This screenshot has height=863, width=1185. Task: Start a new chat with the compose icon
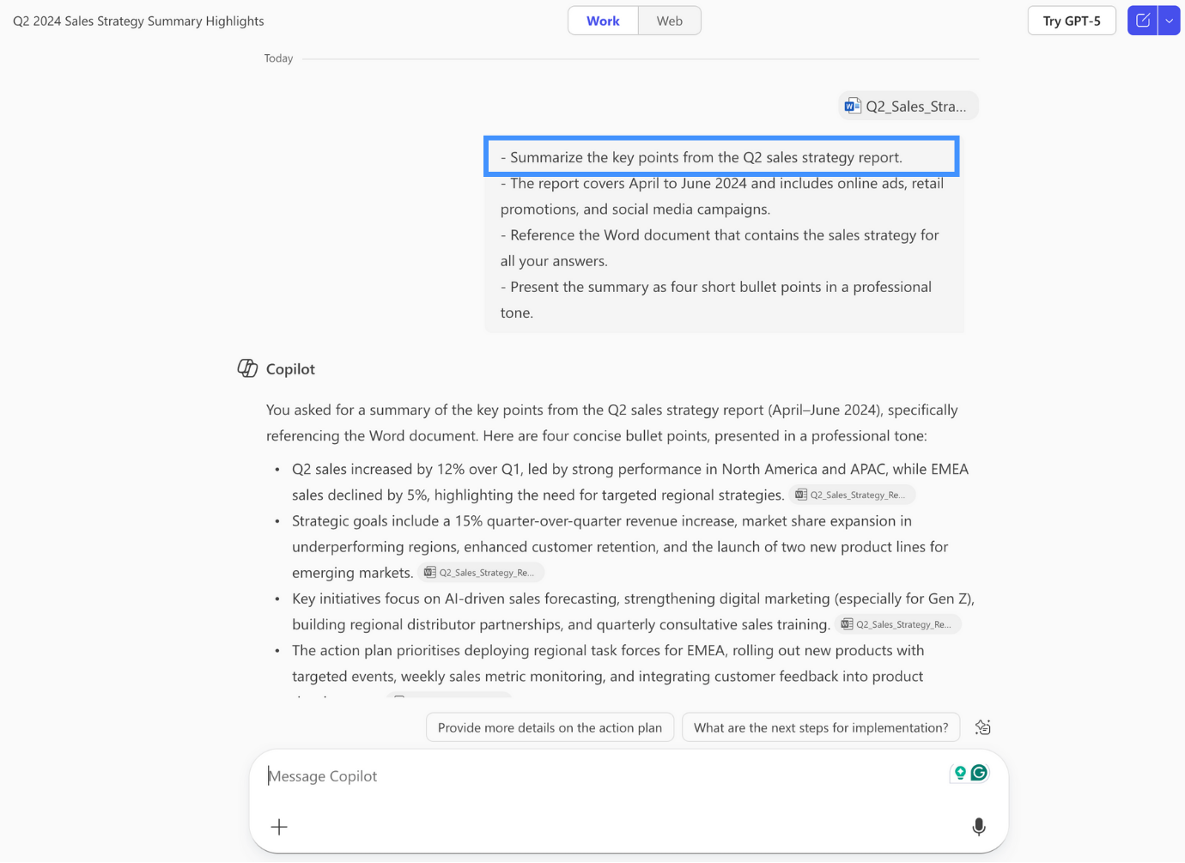coord(1142,21)
